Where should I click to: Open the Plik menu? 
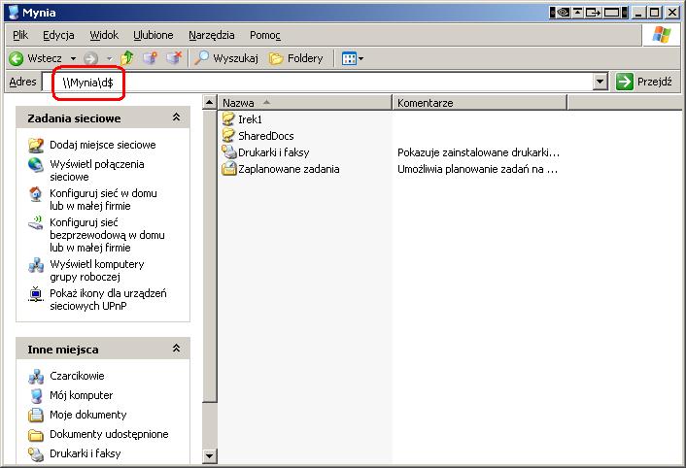tap(20, 35)
